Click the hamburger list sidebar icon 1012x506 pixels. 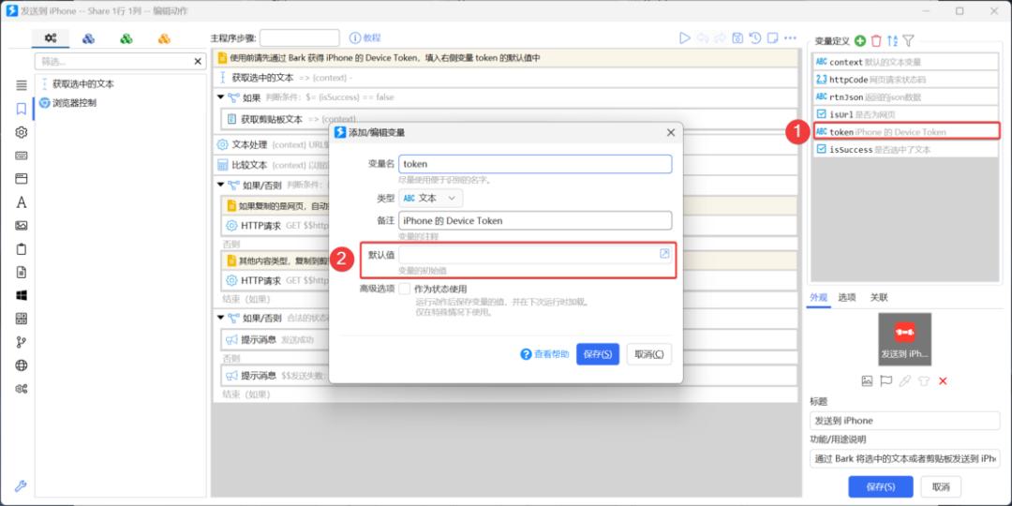coord(22,85)
